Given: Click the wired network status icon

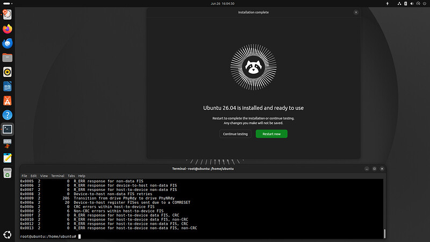Looking at the screenshot, I should 399,4.
